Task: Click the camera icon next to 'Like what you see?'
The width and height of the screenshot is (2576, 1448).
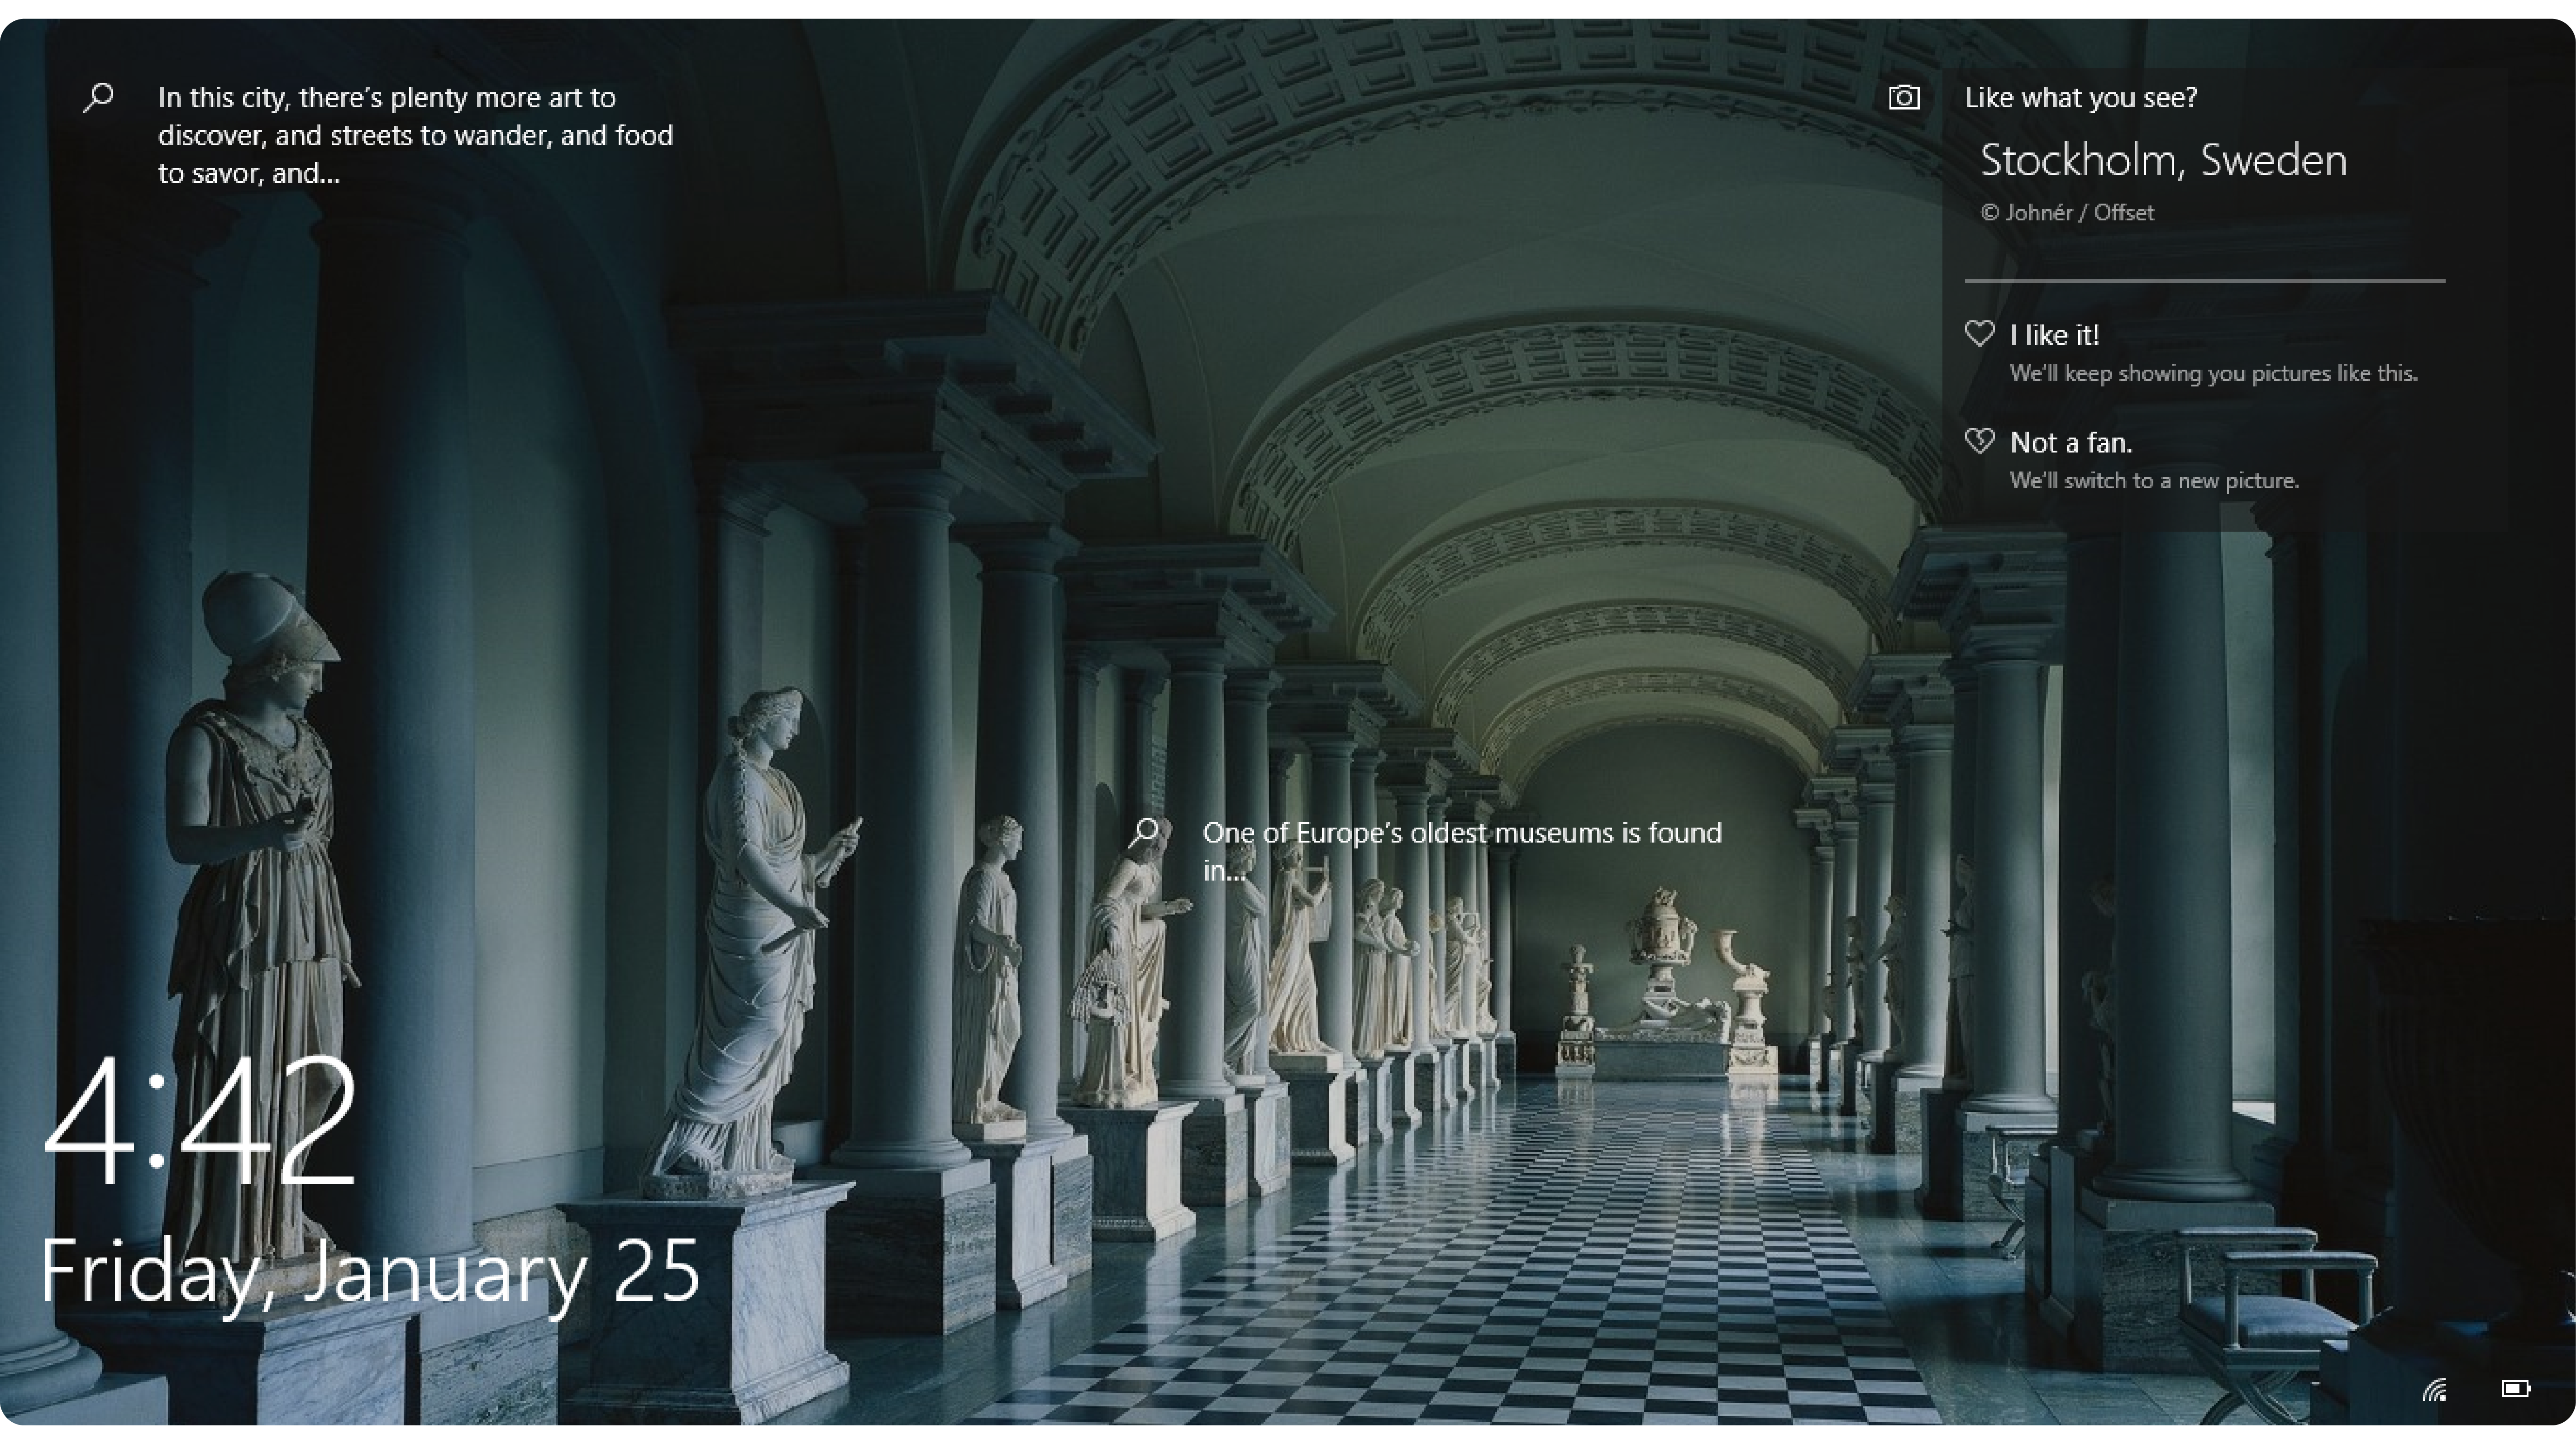Action: point(1904,97)
